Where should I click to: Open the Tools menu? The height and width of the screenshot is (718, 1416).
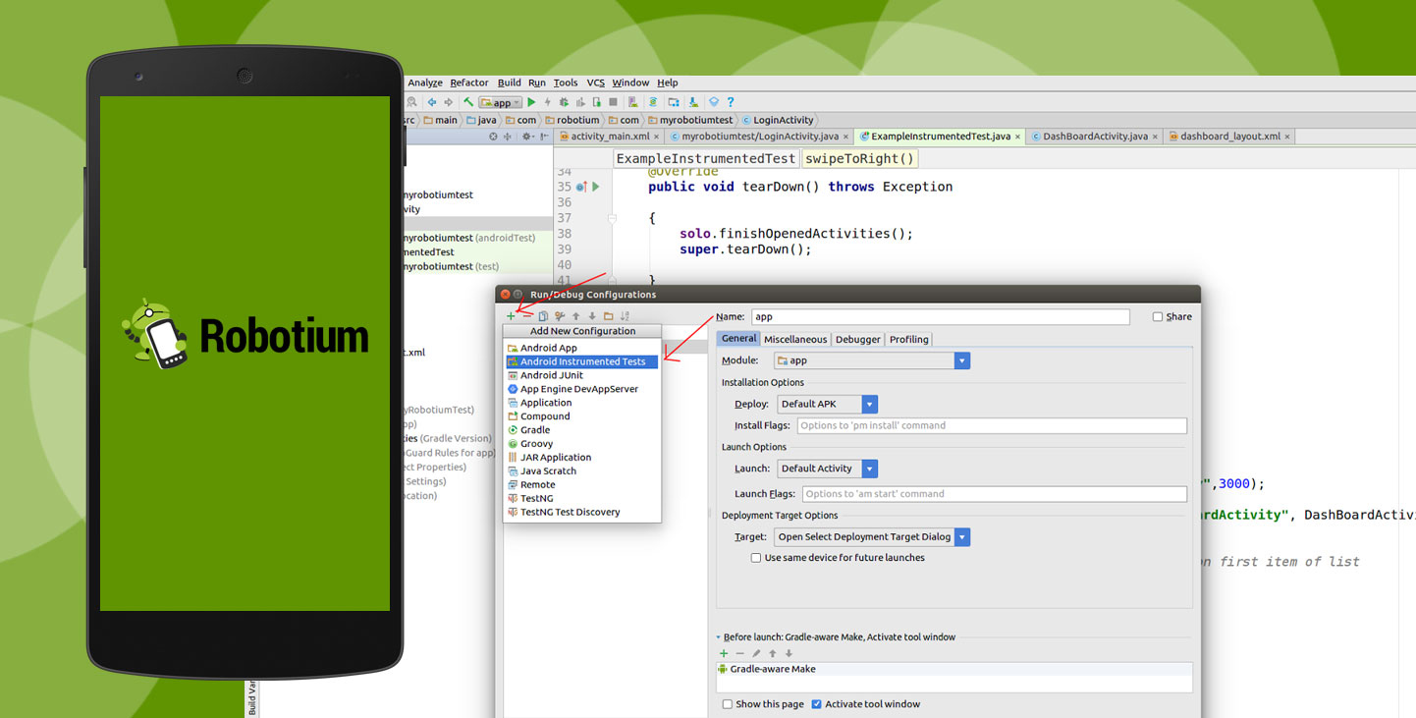(x=566, y=83)
